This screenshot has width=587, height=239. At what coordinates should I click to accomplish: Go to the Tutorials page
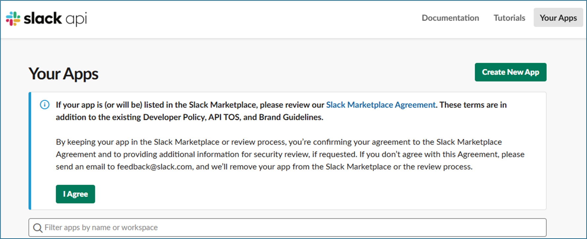point(509,18)
